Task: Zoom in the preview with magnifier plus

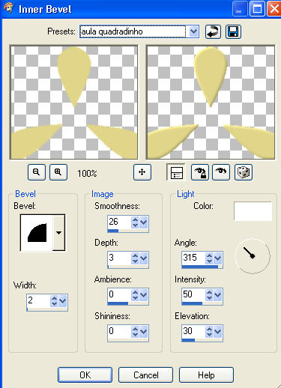Action: point(58,172)
